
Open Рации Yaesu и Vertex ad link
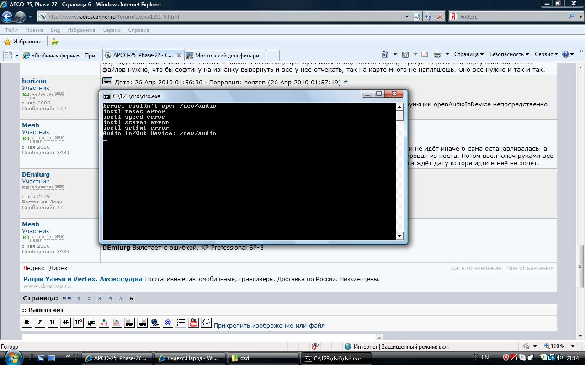(83, 279)
